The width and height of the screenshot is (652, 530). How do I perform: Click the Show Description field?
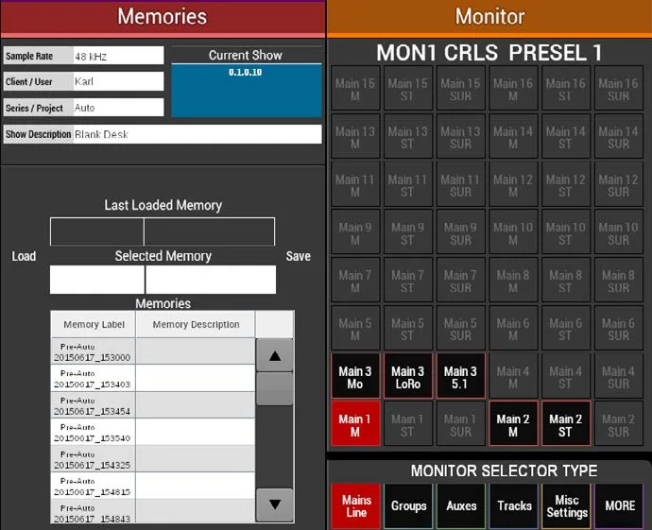pyautogui.click(x=197, y=134)
